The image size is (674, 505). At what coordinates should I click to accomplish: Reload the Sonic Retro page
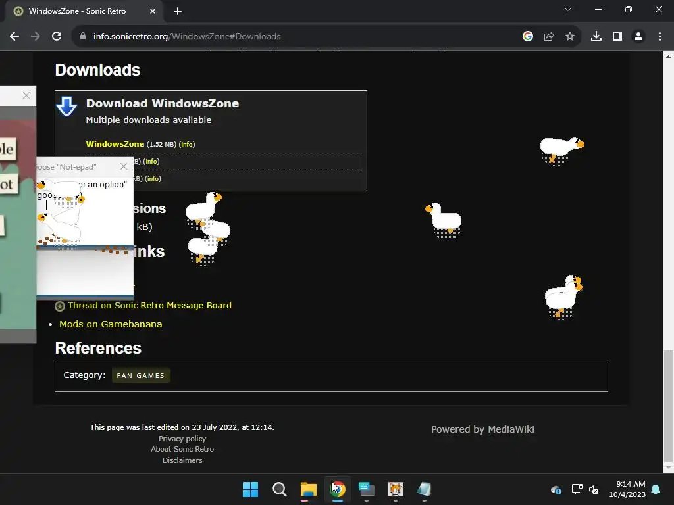tap(57, 37)
